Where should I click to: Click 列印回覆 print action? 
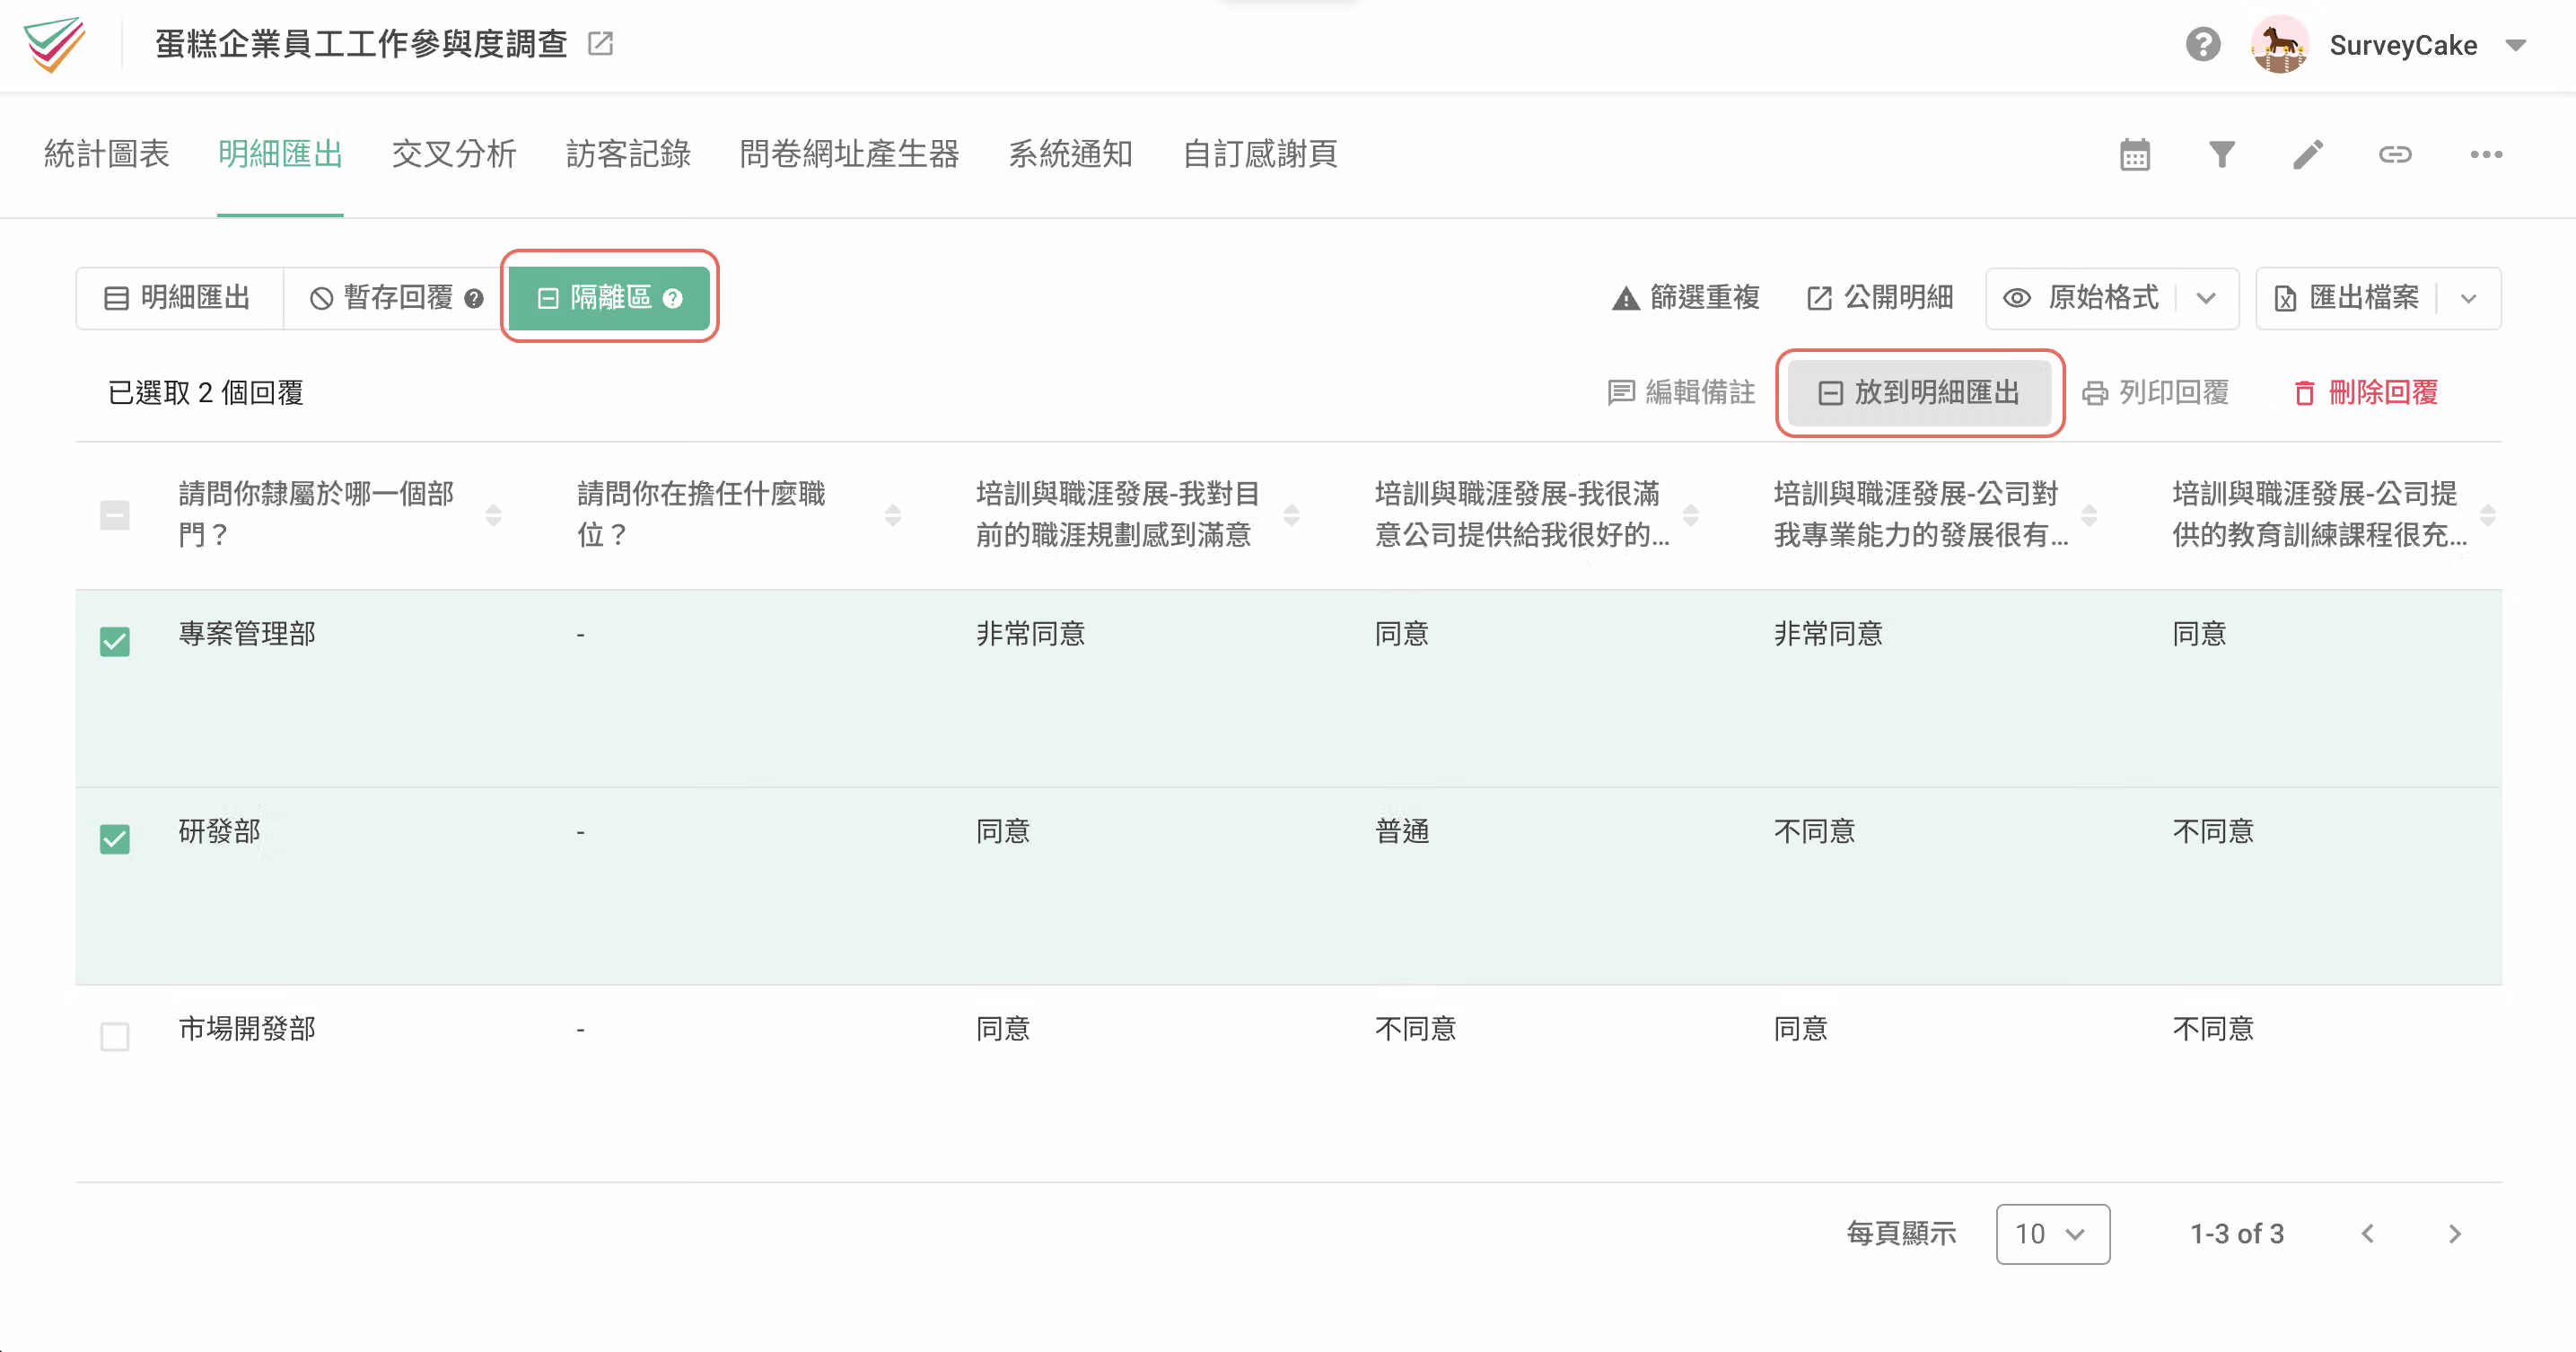coord(2155,393)
